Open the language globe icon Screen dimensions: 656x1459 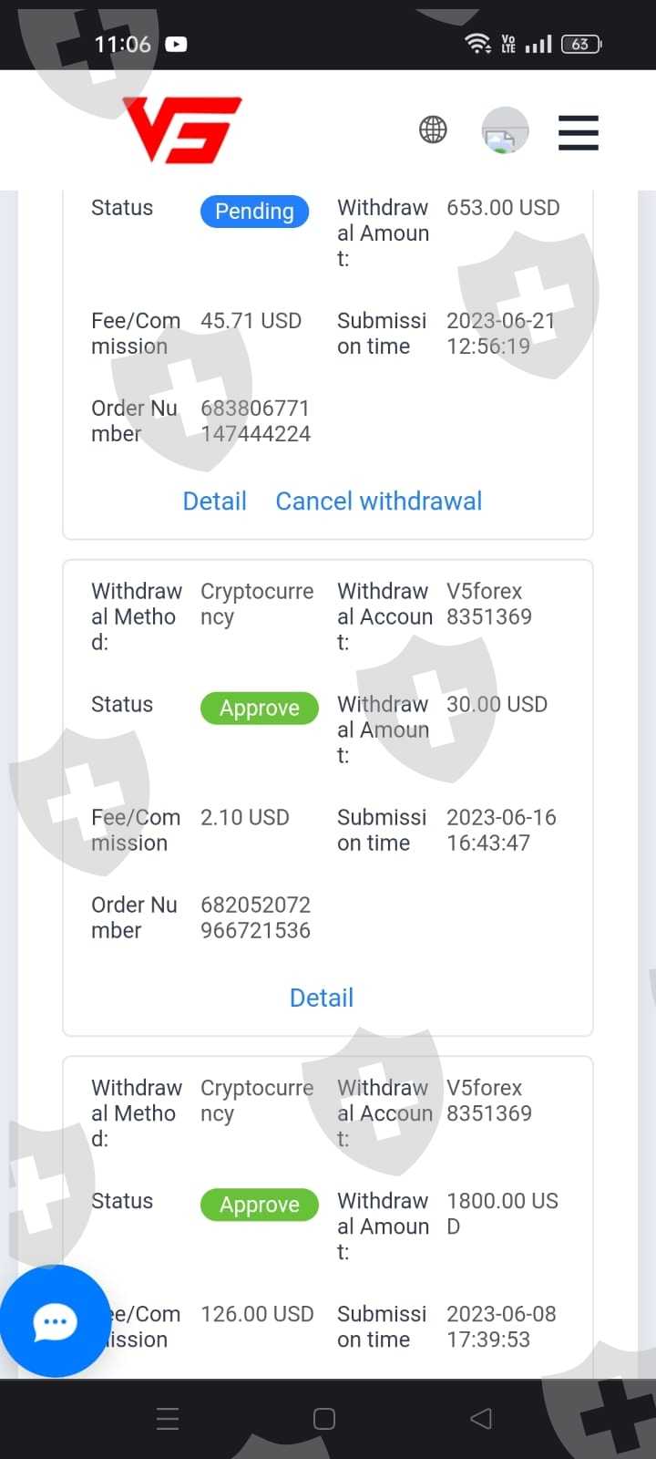click(433, 130)
